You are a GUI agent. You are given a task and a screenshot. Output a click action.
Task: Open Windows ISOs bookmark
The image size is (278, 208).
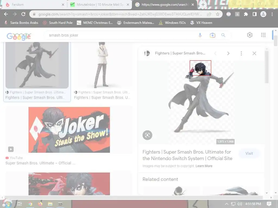(172, 23)
